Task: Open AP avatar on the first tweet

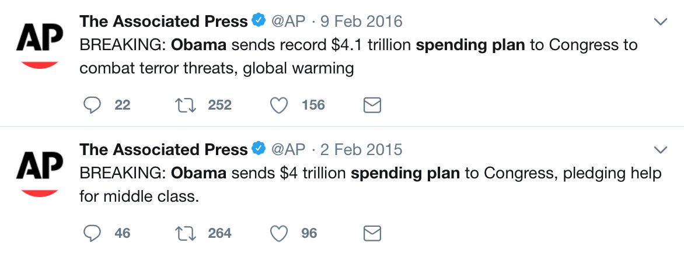Action: coord(40,45)
